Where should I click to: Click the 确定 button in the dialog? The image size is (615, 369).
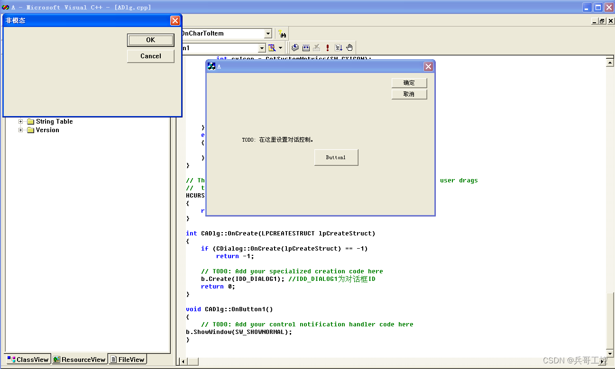click(x=409, y=82)
